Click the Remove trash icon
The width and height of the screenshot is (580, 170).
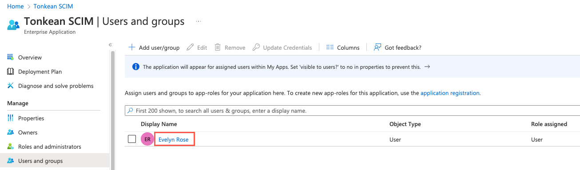[218, 47]
